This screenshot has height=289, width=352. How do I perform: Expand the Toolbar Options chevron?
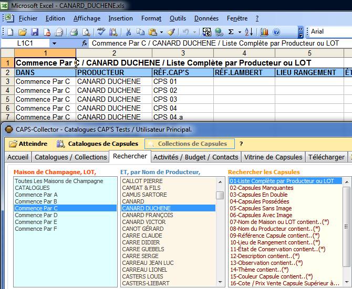pos(301,33)
